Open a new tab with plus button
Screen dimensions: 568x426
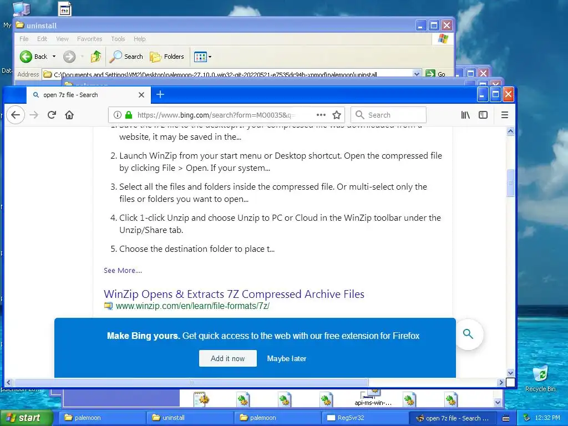pyautogui.click(x=160, y=94)
